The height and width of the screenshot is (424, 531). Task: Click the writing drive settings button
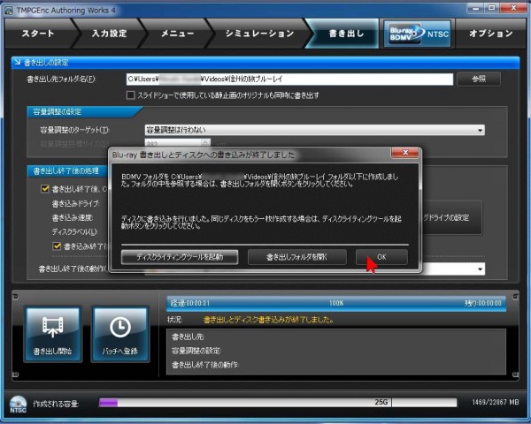click(x=451, y=217)
